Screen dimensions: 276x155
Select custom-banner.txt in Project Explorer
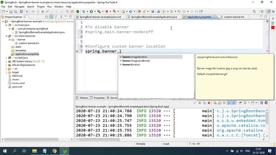[29, 43]
